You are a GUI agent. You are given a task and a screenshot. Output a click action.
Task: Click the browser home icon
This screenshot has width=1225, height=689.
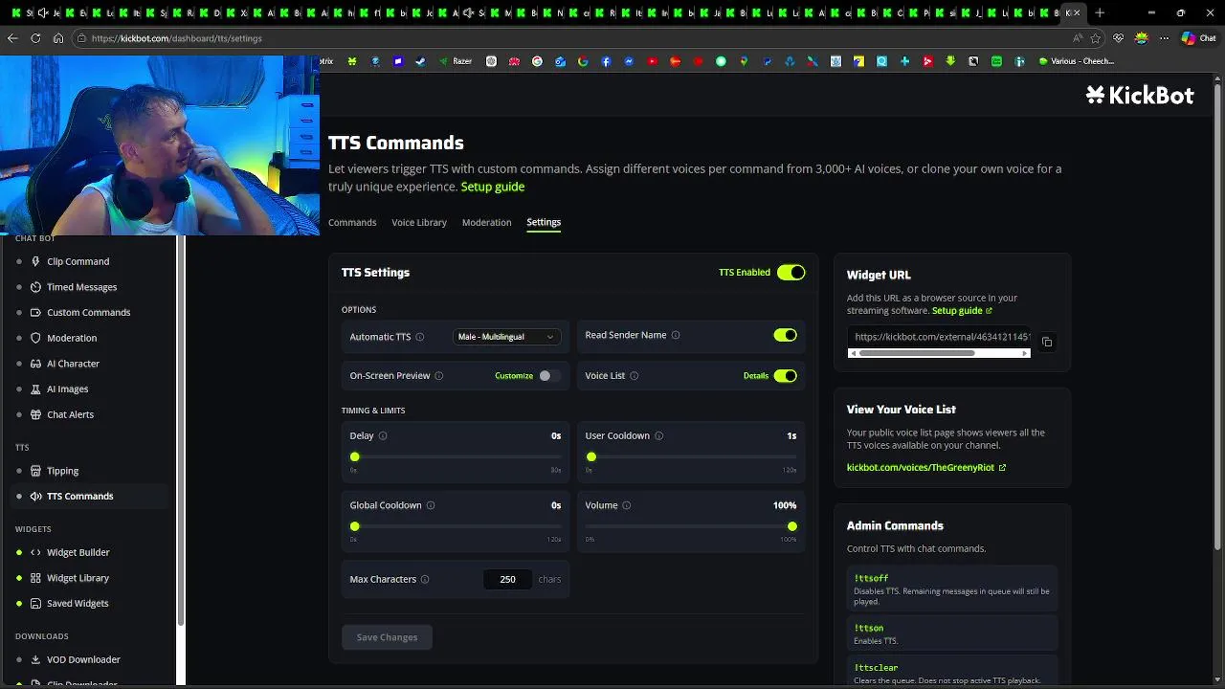pos(58,38)
